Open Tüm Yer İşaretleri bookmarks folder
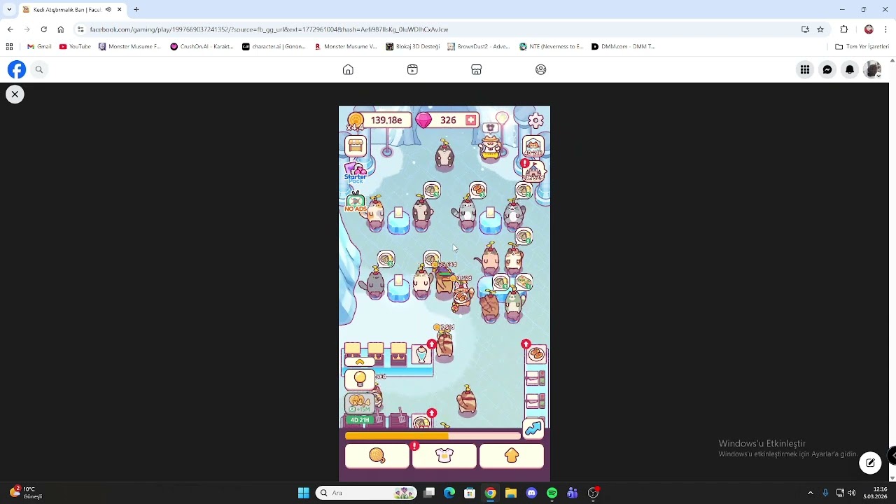The image size is (896, 504). click(x=862, y=46)
